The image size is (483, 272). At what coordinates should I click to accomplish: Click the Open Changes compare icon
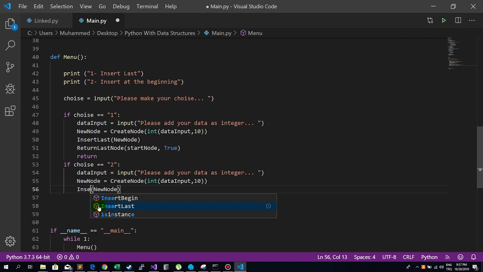tap(430, 20)
